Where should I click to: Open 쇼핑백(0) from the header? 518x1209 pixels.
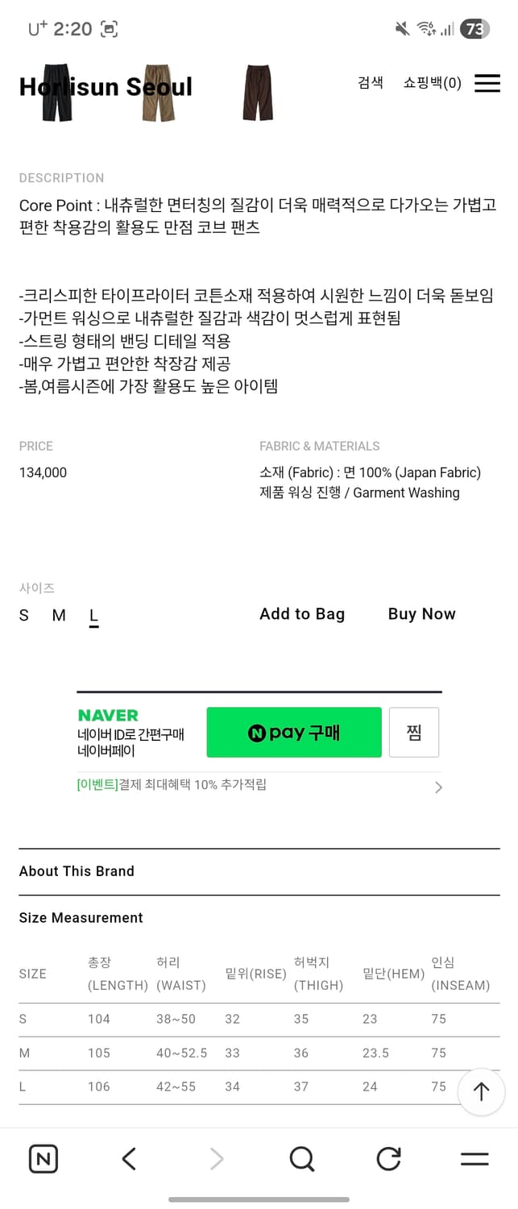432,83
